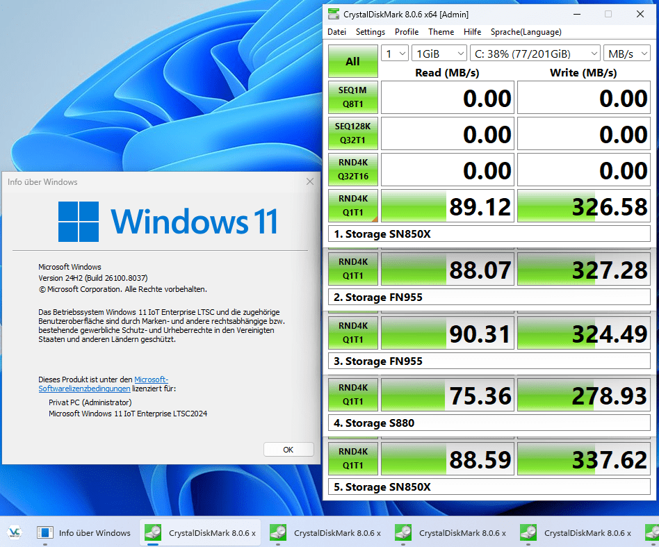Click the 337.62 write result

[x=584, y=459]
